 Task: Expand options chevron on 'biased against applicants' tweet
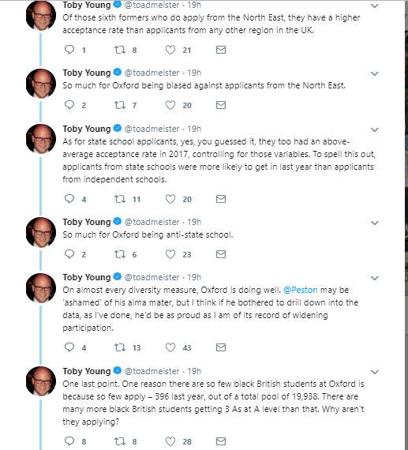pyautogui.click(x=375, y=73)
